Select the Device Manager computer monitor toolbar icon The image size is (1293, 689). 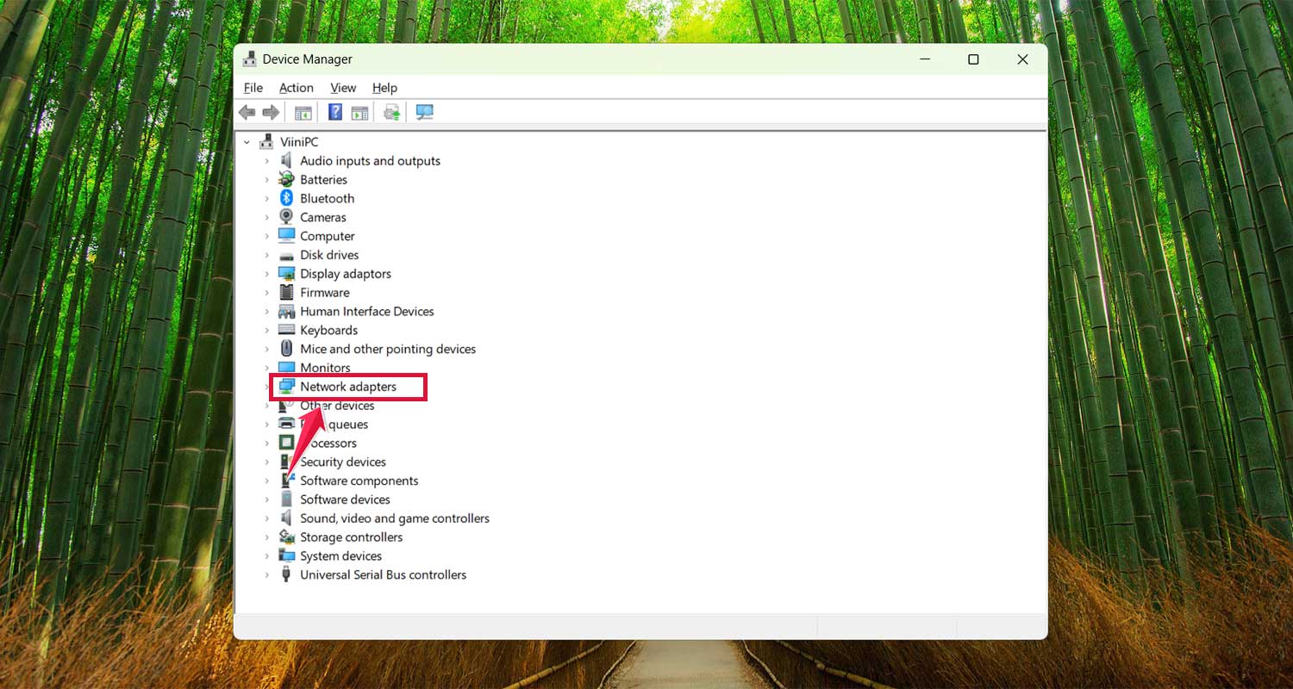pyautogui.click(x=424, y=112)
